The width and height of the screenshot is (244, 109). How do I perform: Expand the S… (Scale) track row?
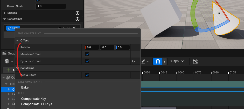click(x=9, y=104)
